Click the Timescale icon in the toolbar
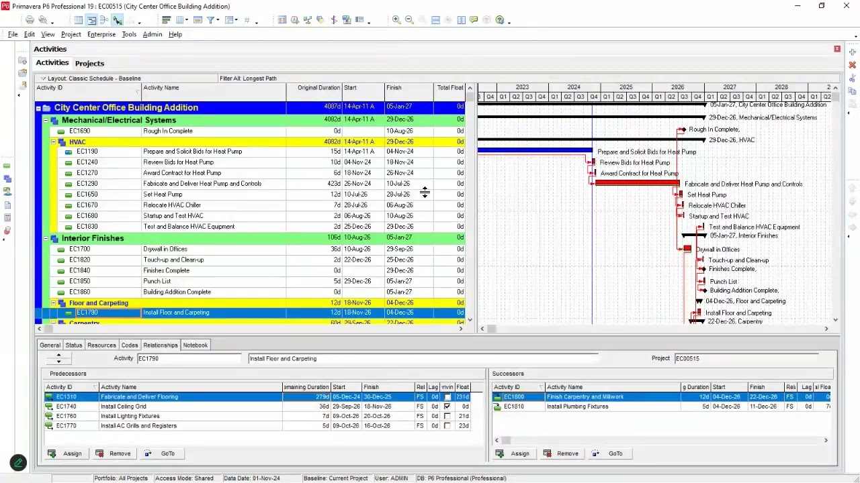860x483 pixels. pos(198,20)
